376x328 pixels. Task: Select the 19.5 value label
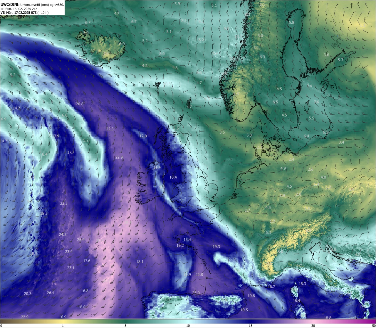244,310
